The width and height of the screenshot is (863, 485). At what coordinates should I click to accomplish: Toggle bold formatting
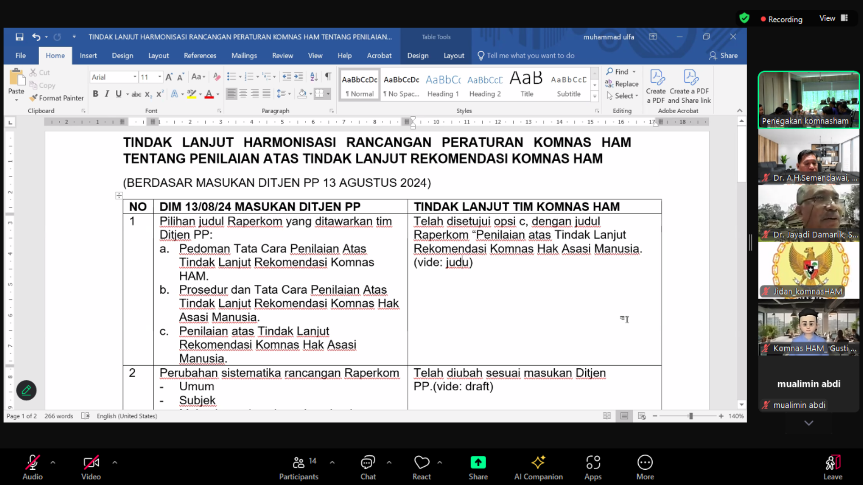[x=95, y=94]
